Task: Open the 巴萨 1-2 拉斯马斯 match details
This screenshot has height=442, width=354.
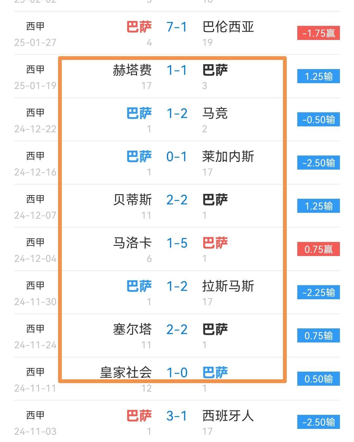Action: pyautogui.click(x=177, y=286)
